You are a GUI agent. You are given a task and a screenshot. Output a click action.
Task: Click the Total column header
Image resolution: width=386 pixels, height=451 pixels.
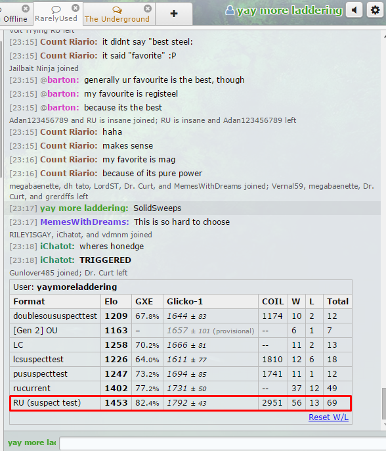pyautogui.click(x=337, y=301)
